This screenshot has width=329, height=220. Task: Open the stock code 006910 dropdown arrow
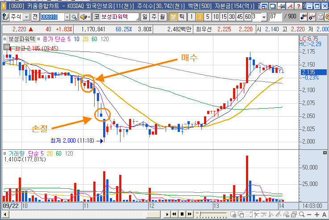[x=67, y=17]
